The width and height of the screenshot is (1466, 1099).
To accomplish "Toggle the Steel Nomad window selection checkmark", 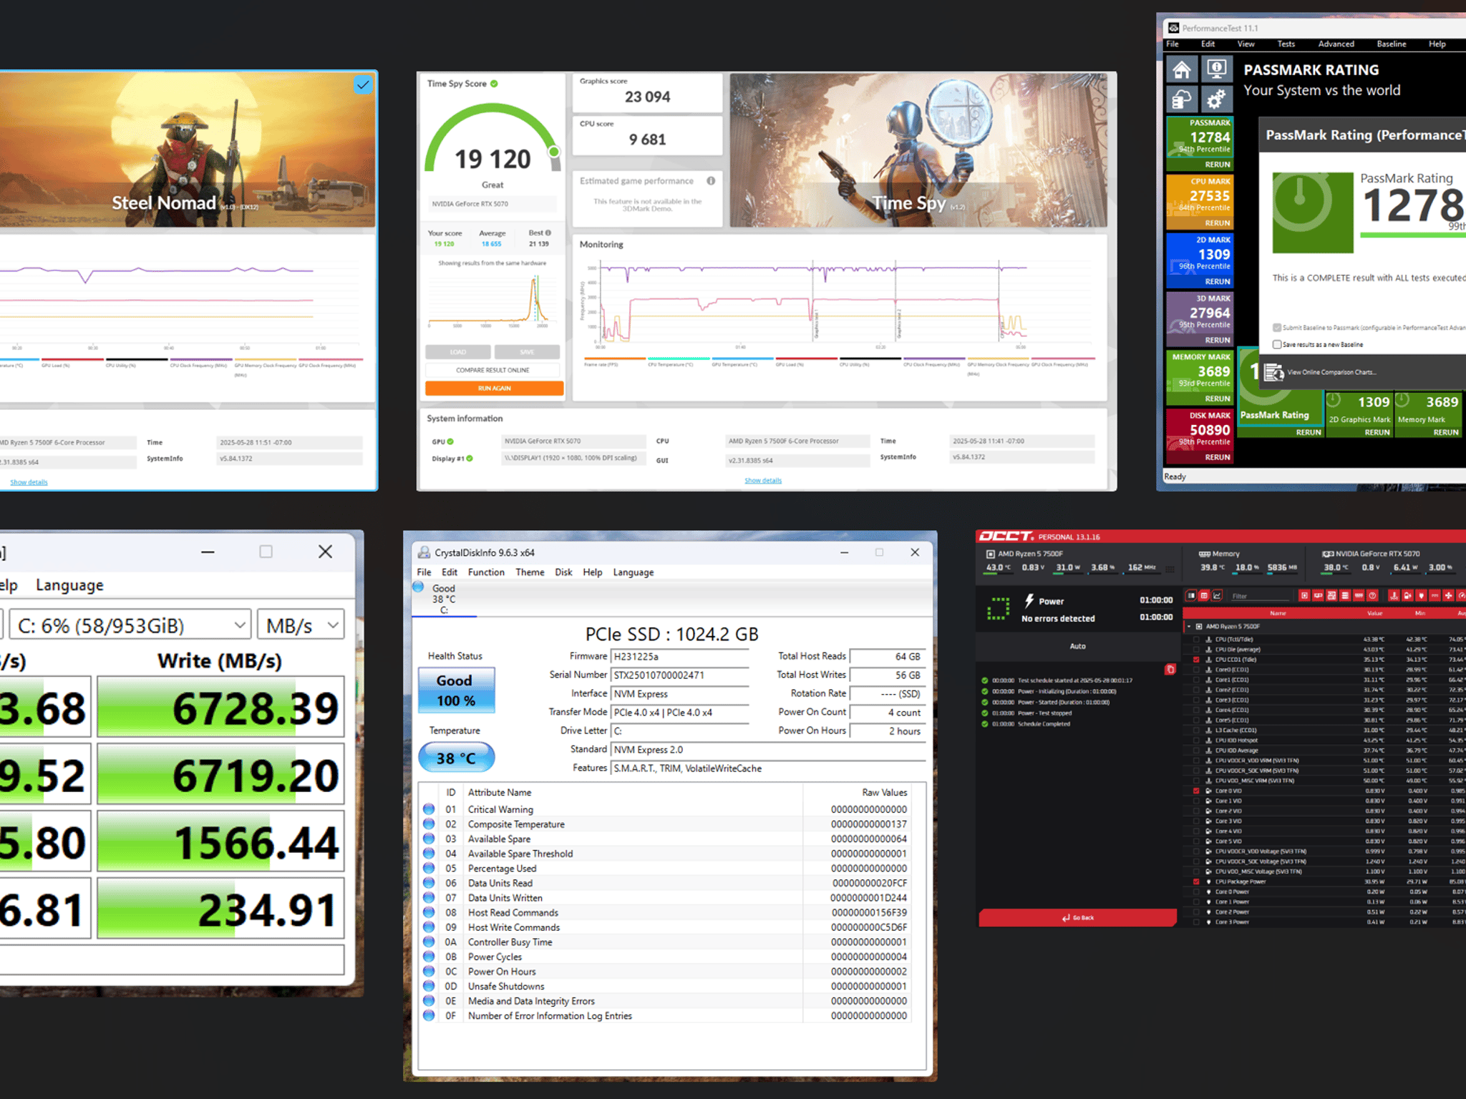I will pyautogui.click(x=363, y=85).
